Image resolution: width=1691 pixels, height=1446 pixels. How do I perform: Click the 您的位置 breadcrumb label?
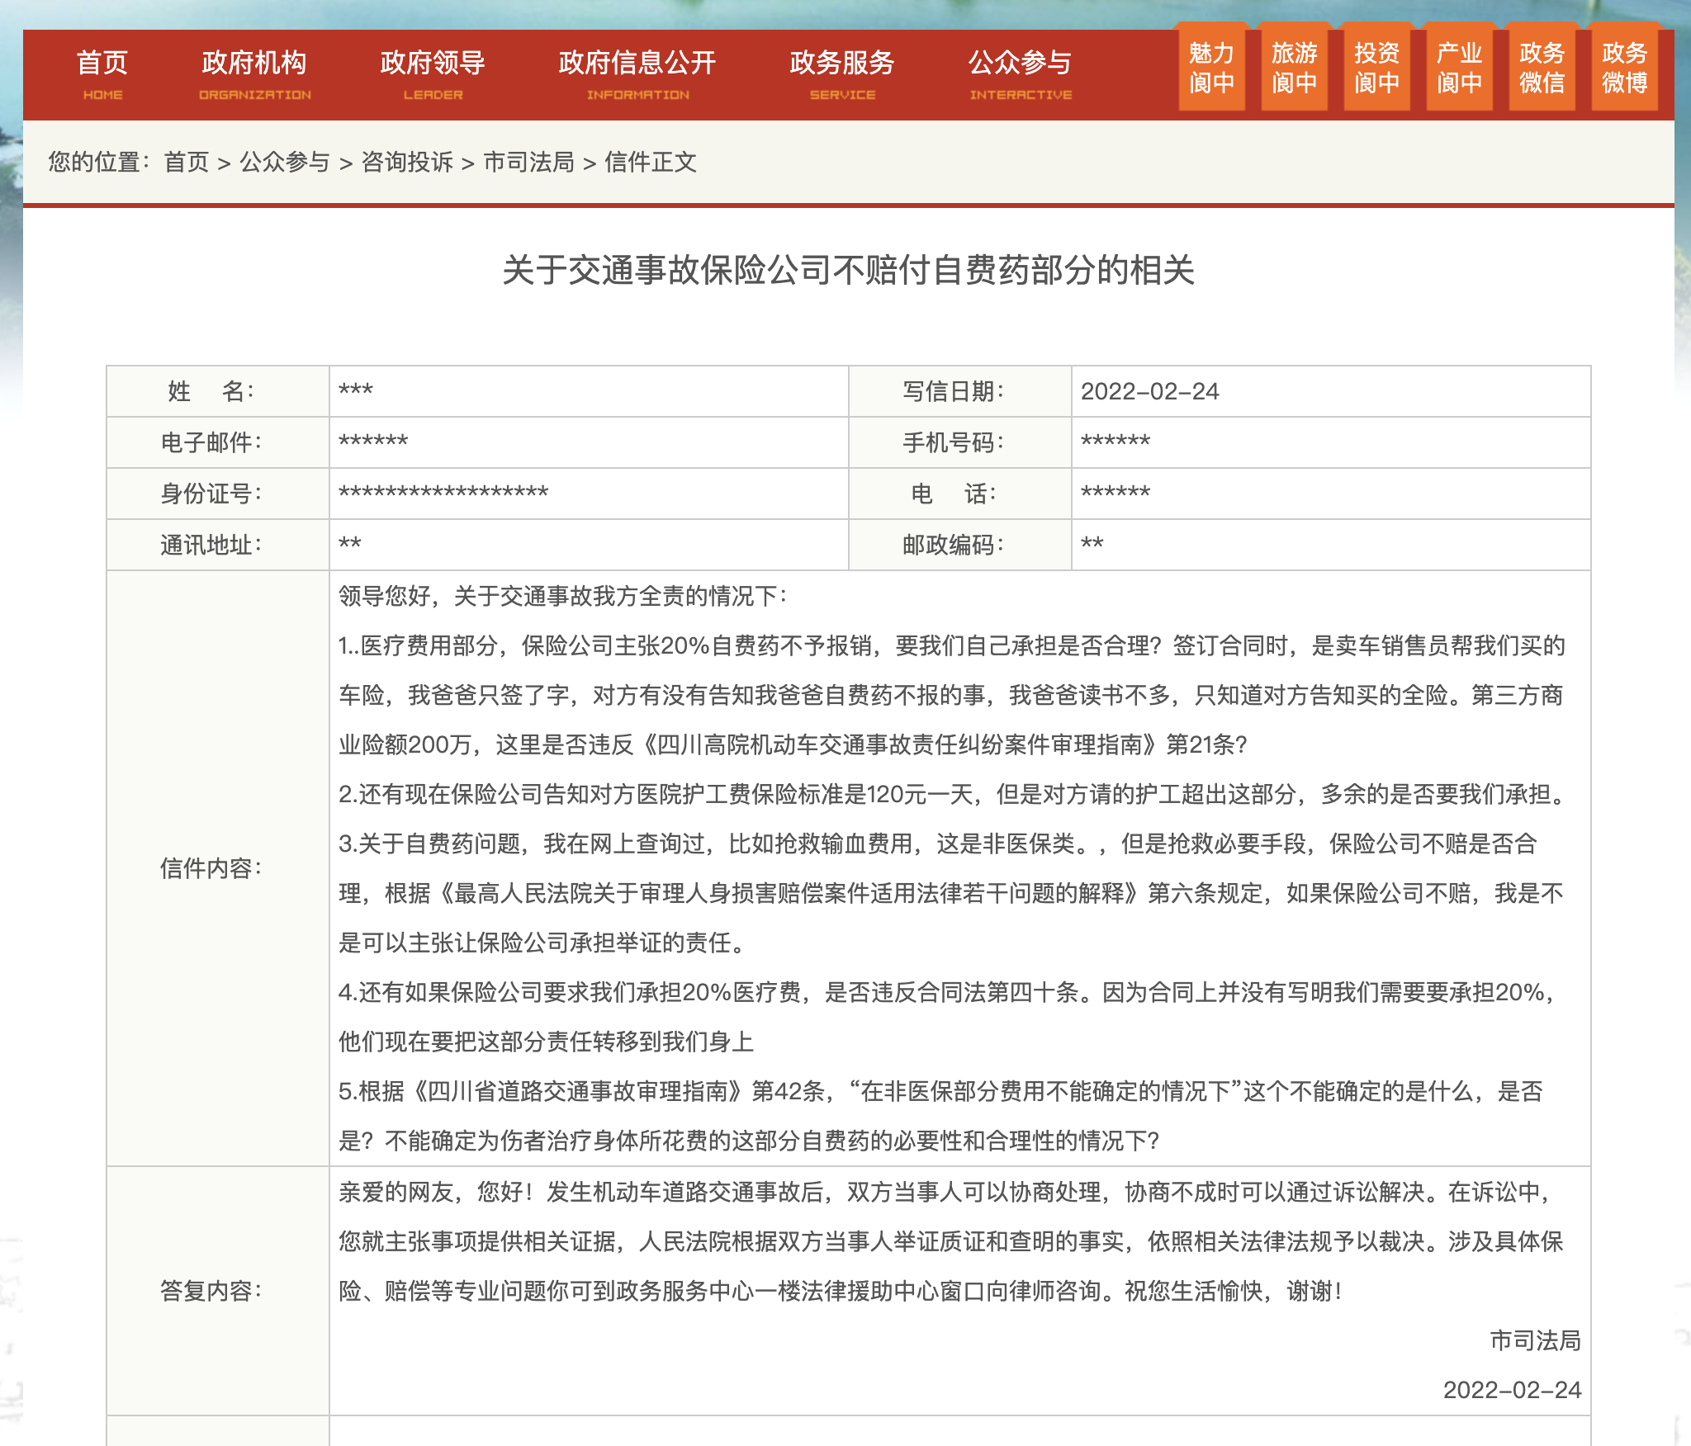pos(99,162)
